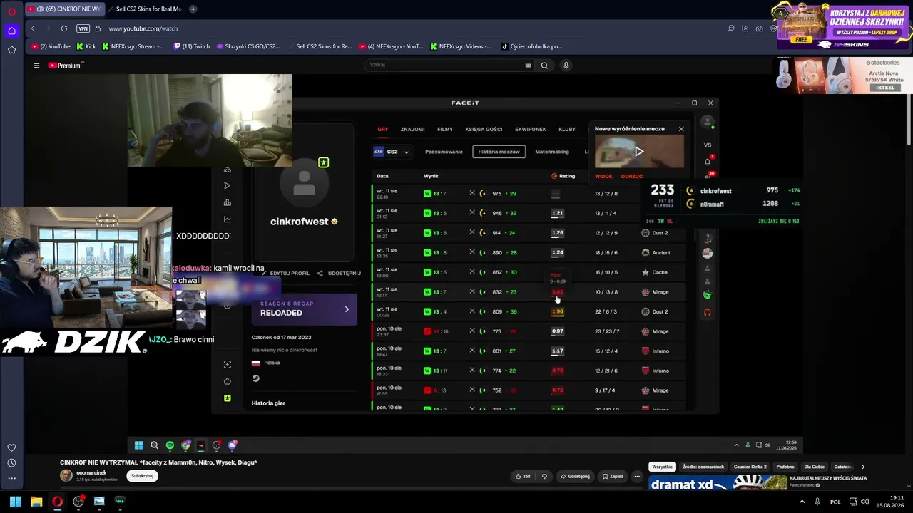This screenshot has width=913, height=513.
Task: Click UDOSTĘPNIJ on Faceit profile
Action: 340,274
